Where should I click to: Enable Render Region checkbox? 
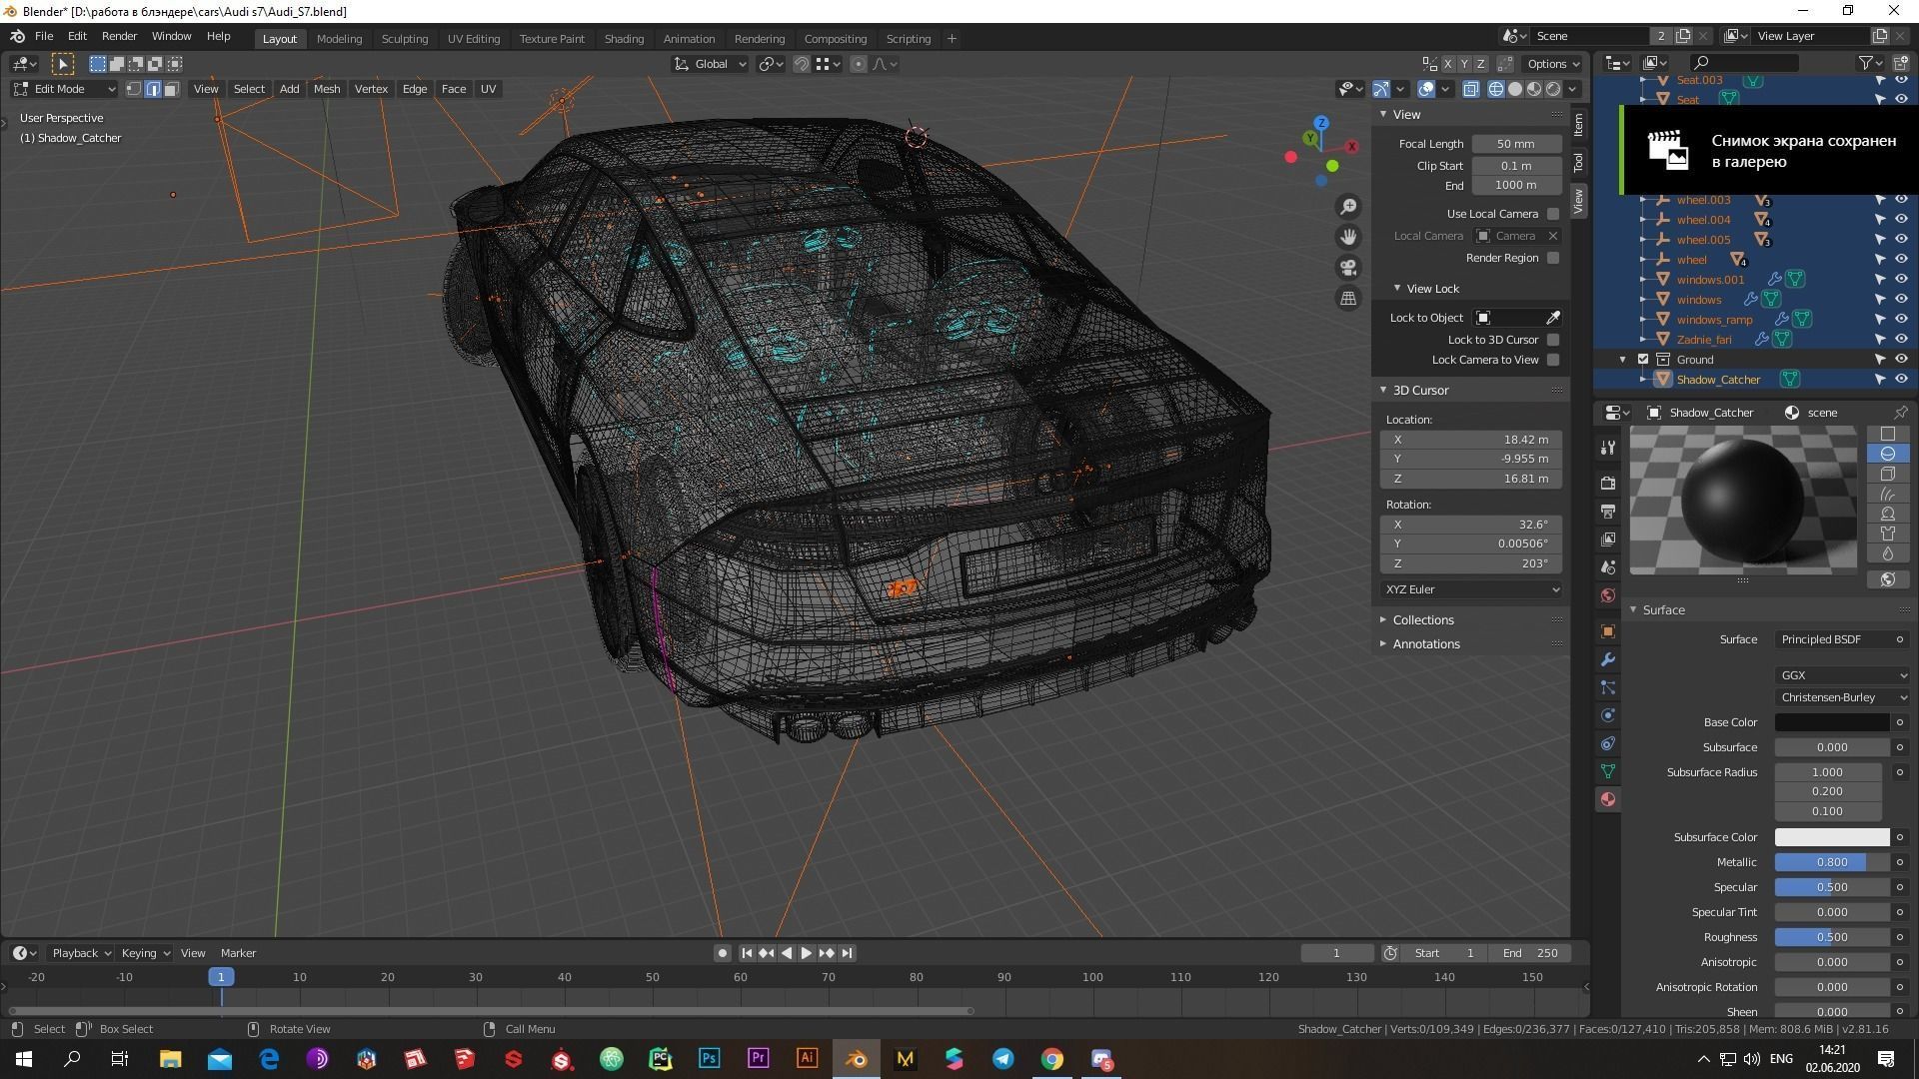[1553, 258]
